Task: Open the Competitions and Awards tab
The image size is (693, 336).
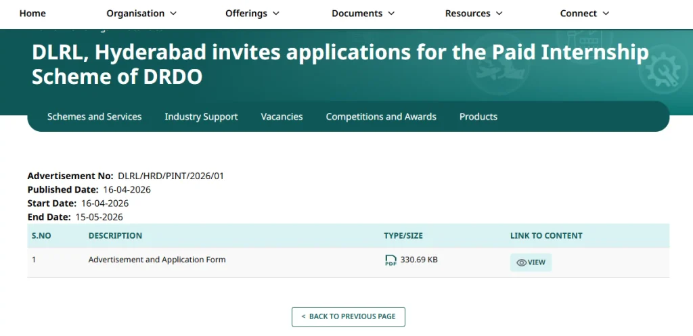Action: coord(381,117)
